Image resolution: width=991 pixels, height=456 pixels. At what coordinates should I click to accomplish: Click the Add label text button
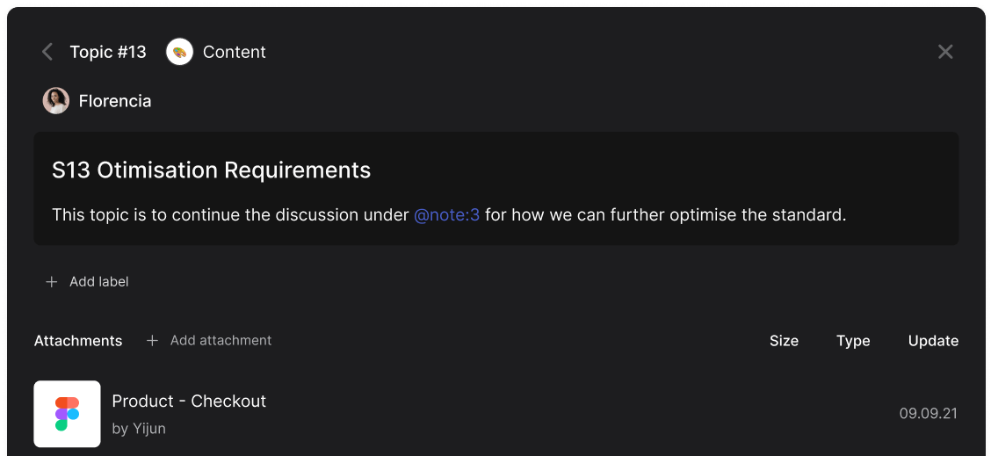pyautogui.click(x=99, y=282)
